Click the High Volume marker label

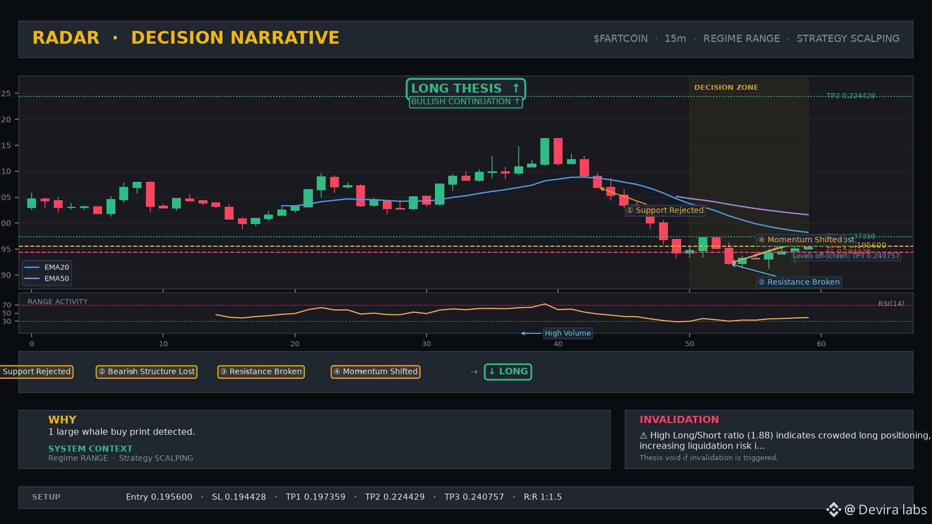click(568, 333)
